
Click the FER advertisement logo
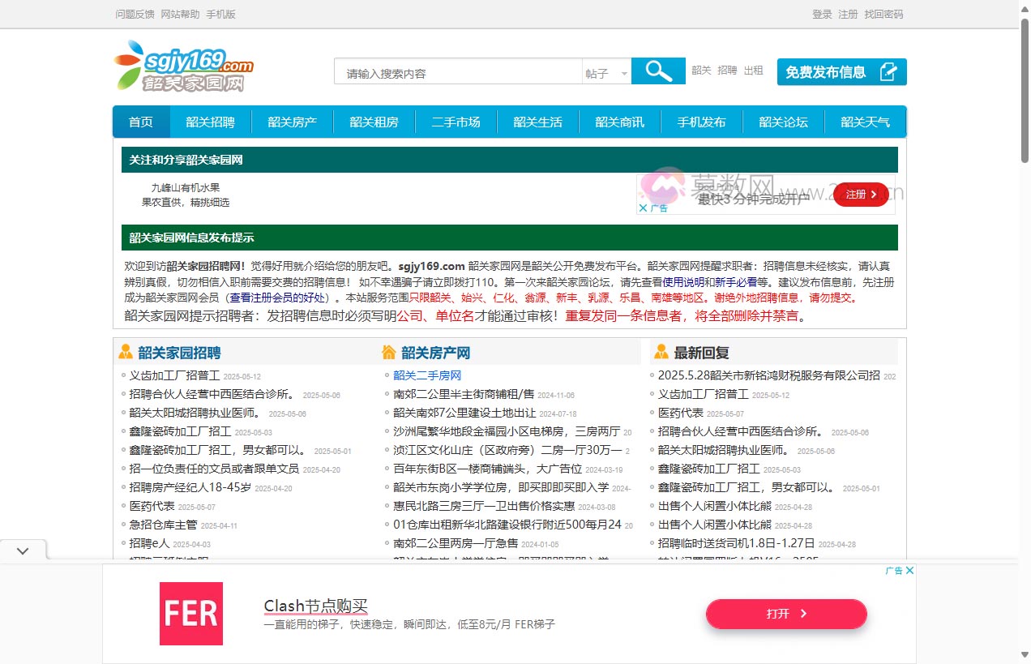tap(190, 614)
